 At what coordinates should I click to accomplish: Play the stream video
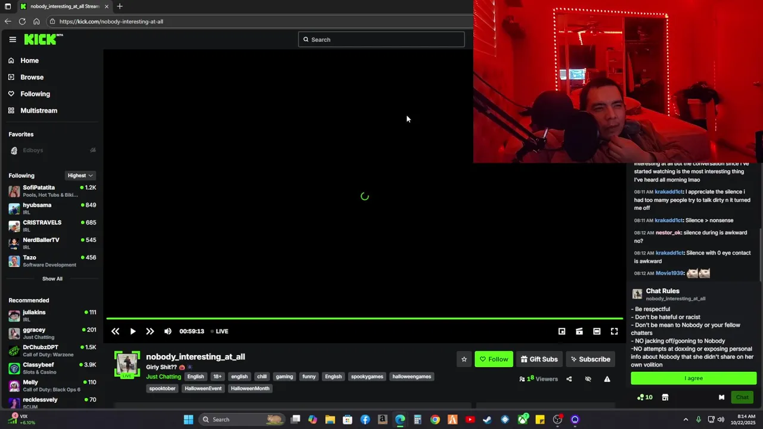(x=132, y=331)
